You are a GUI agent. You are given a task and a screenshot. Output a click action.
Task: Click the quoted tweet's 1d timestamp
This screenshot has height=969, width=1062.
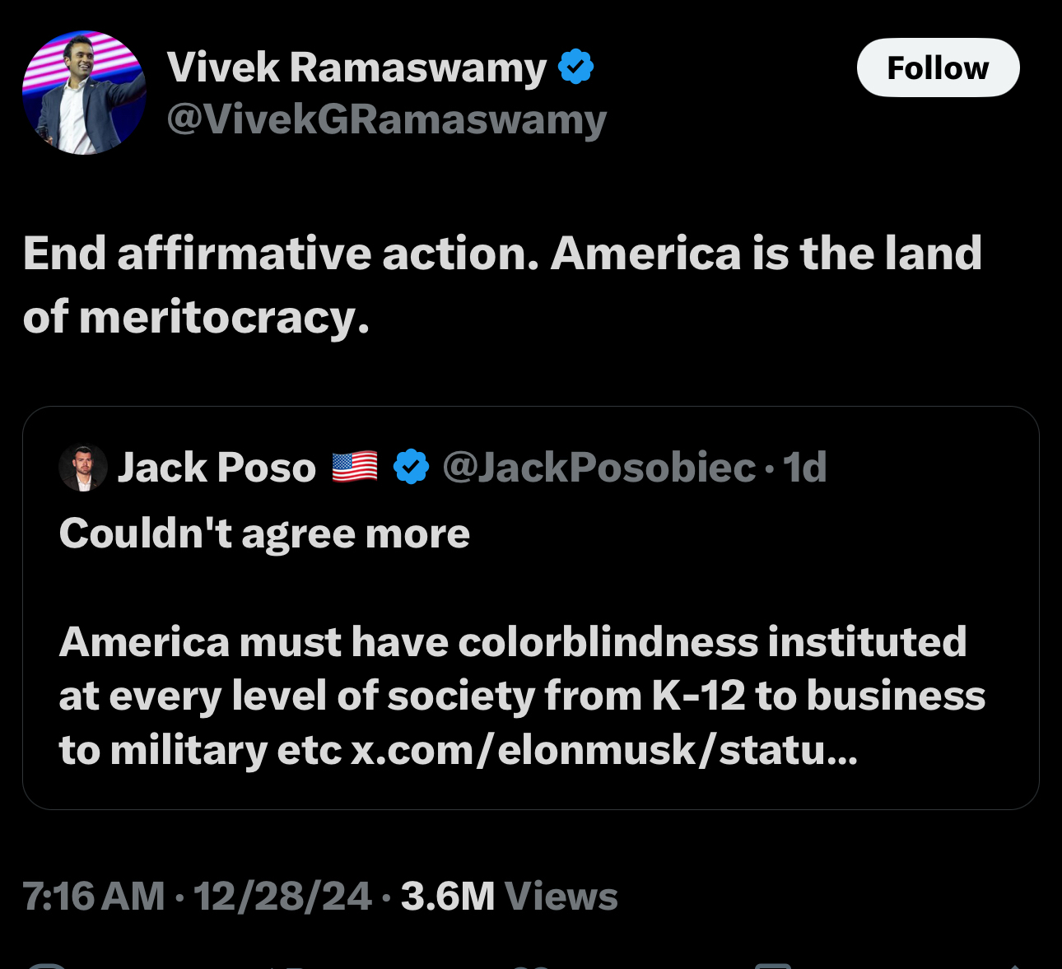(x=804, y=468)
